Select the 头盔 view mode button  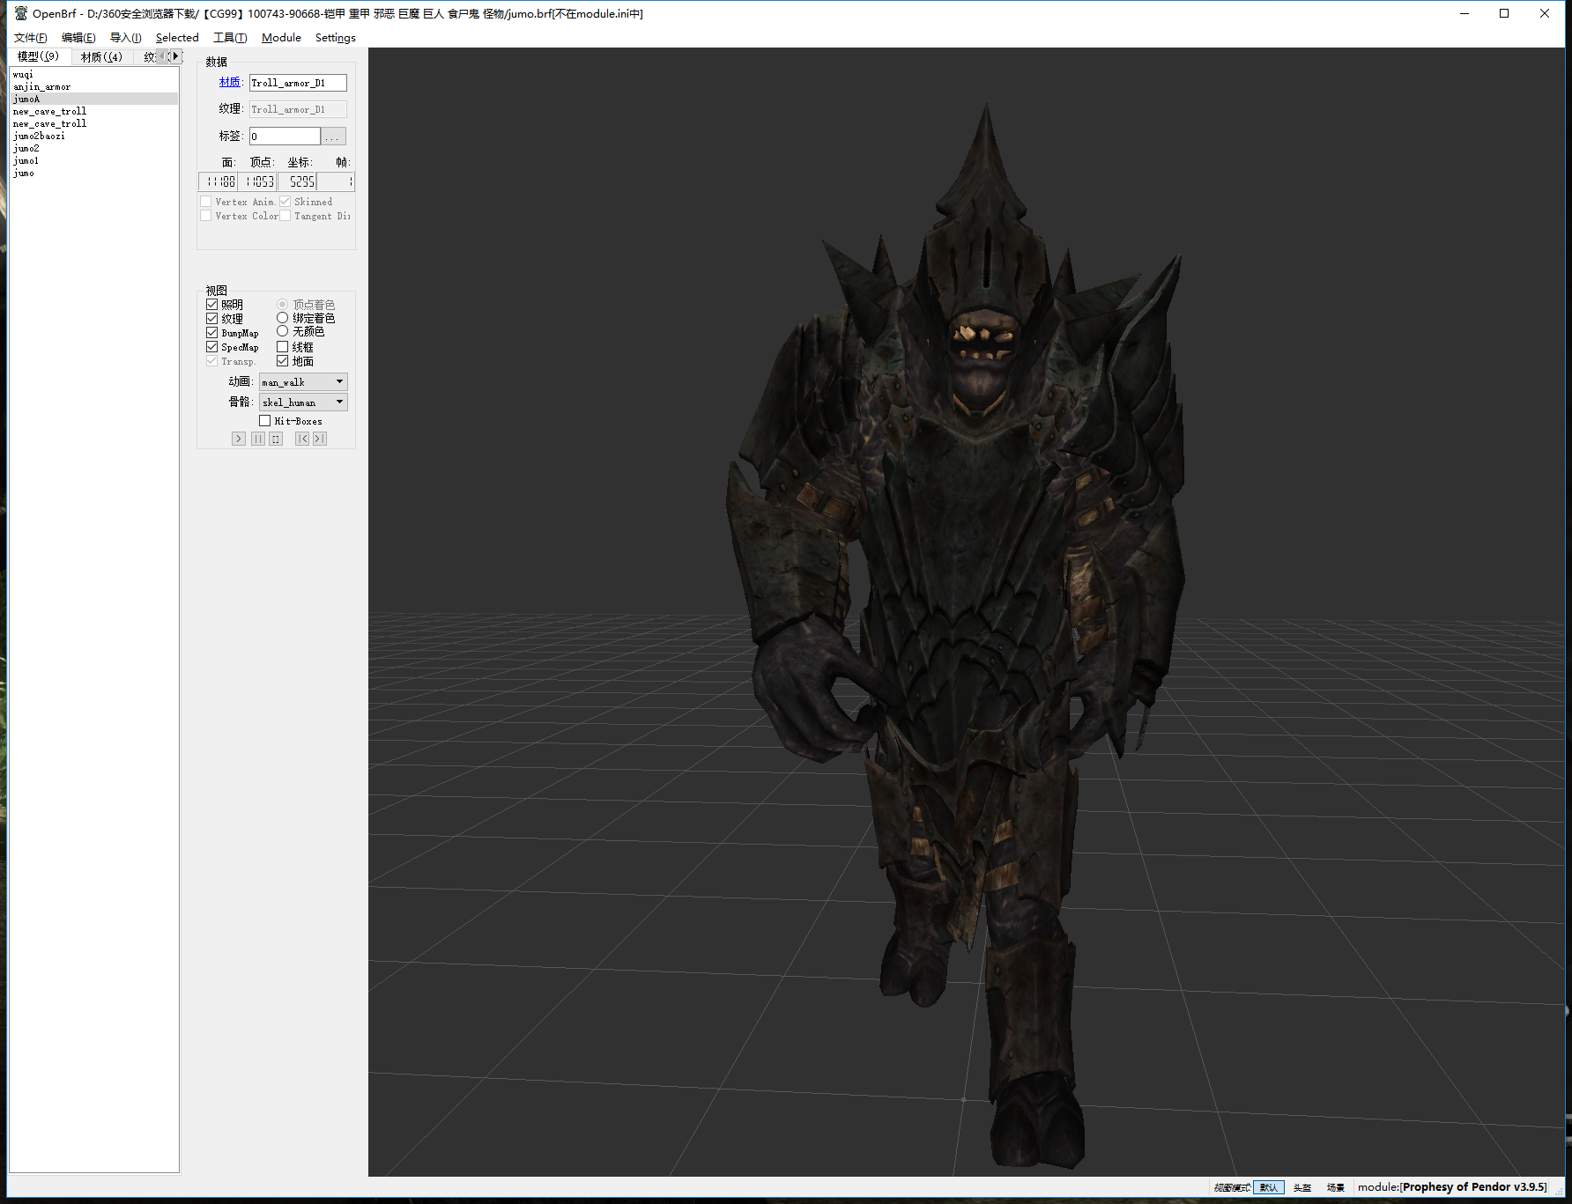(1302, 1187)
